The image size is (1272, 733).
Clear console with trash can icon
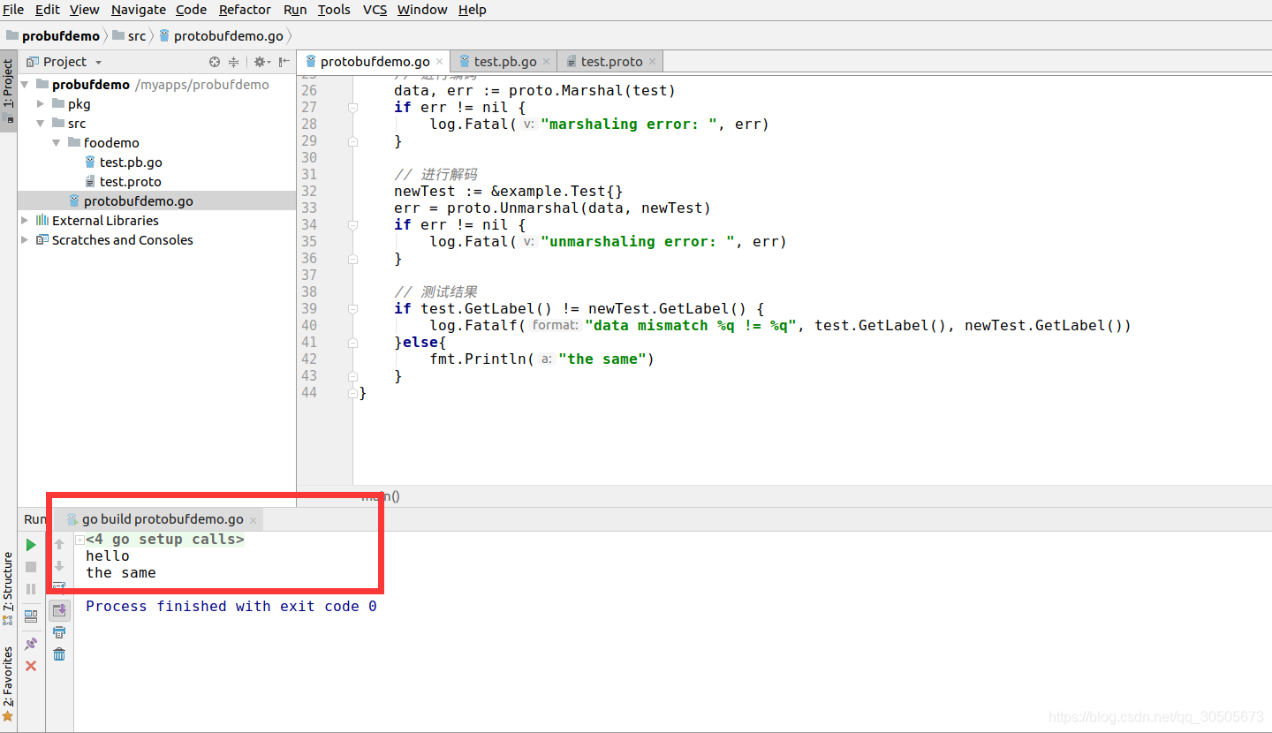[59, 654]
